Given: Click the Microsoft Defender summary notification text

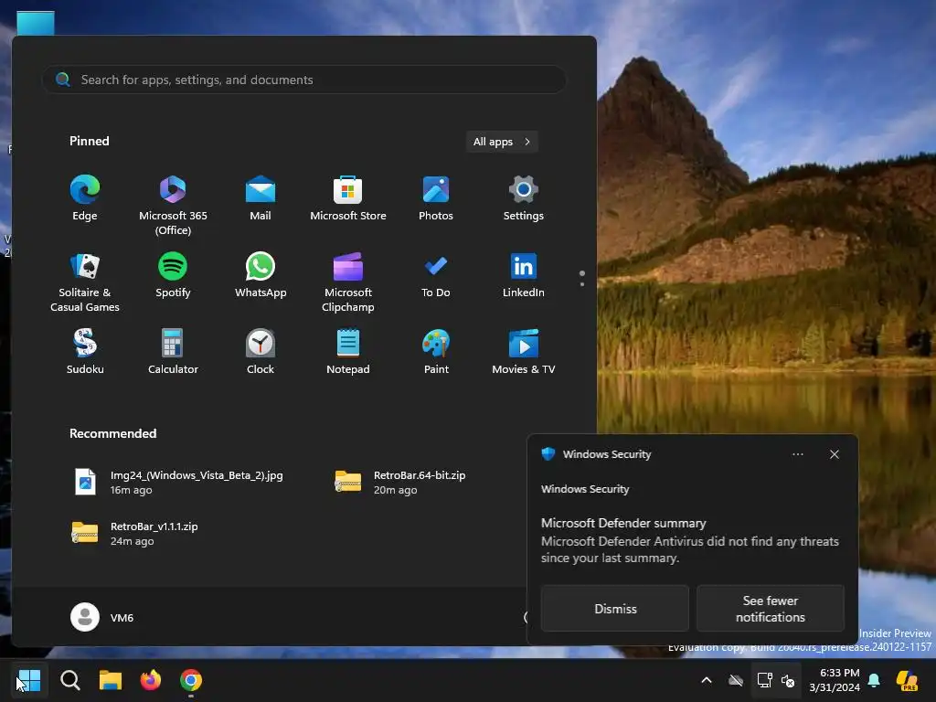Looking at the screenshot, I should tap(690, 540).
